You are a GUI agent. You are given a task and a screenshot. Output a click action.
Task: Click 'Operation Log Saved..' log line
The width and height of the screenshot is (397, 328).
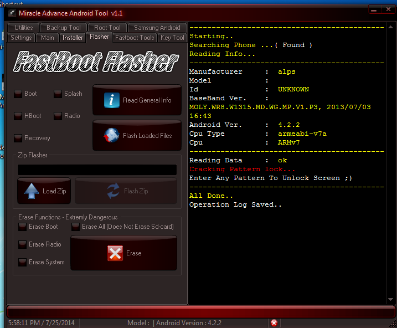coord(235,204)
